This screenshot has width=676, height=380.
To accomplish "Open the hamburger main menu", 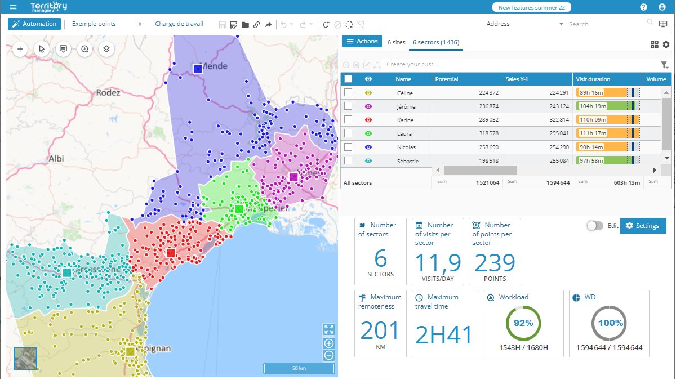I will pos(14,7).
